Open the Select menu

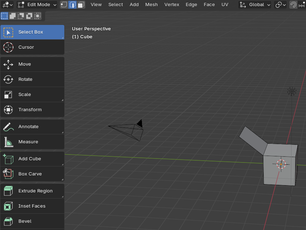pos(116,5)
